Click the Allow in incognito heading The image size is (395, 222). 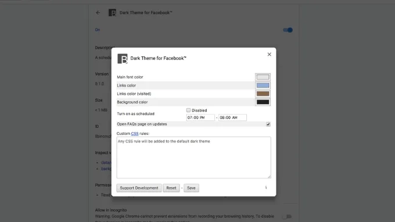pos(111,210)
